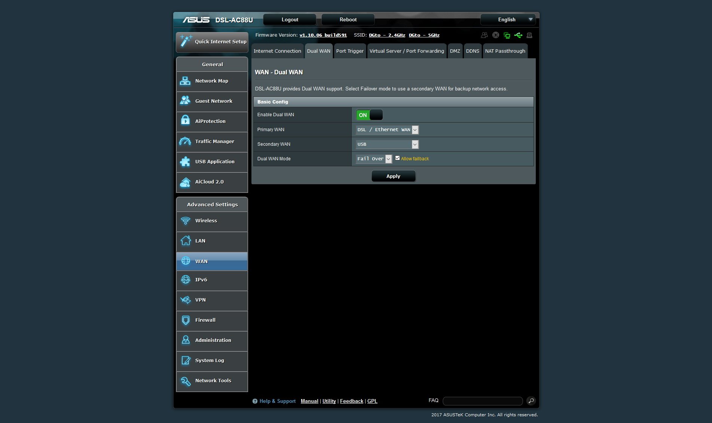Click the Traffic Manager gauge icon
The image size is (712, 423).
coord(185,142)
